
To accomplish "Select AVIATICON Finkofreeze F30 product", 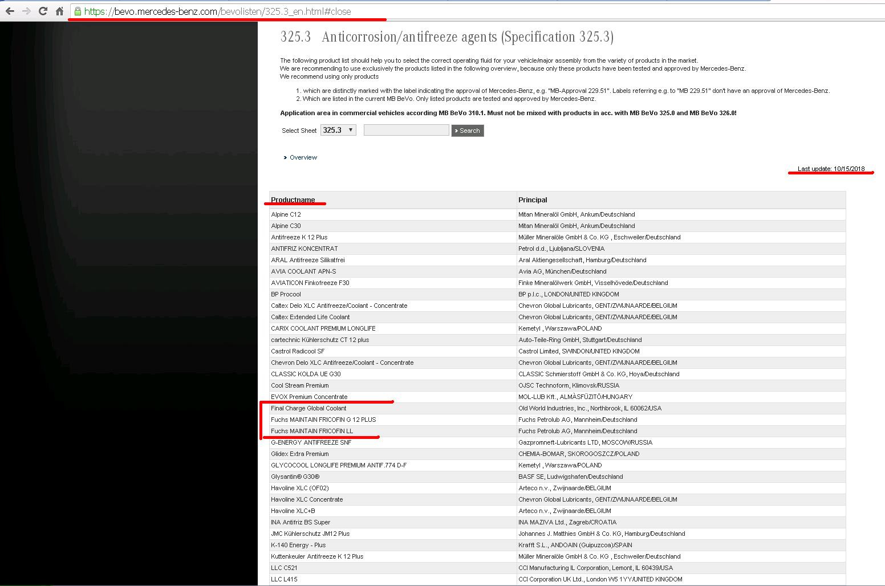I will pos(310,283).
